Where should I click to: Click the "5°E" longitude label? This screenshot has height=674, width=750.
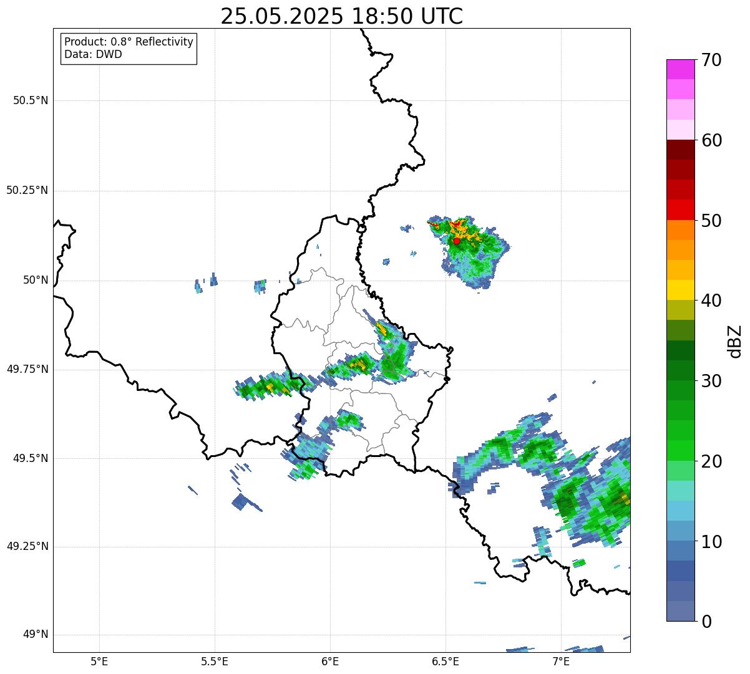99,662
